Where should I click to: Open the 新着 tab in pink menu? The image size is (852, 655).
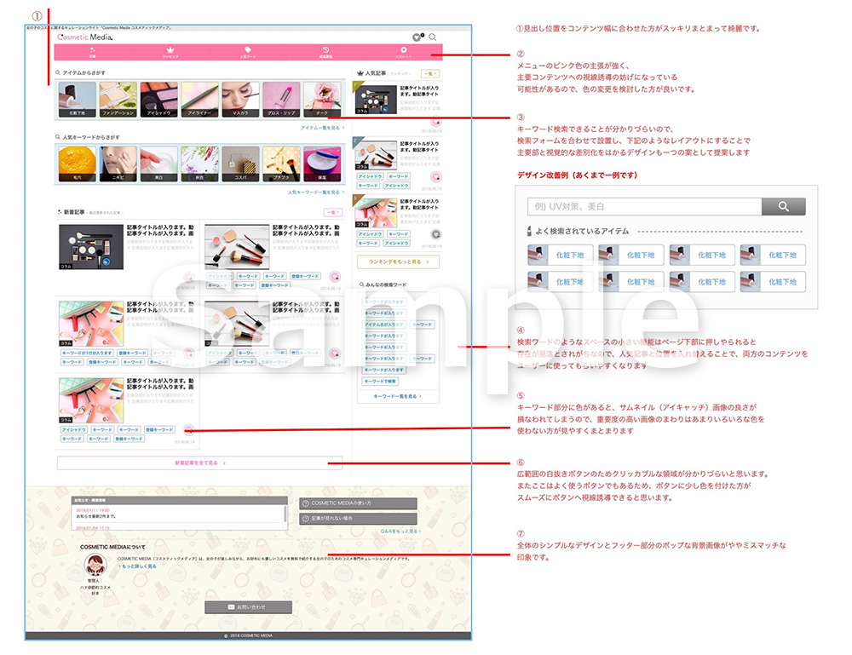pos(92,52)
